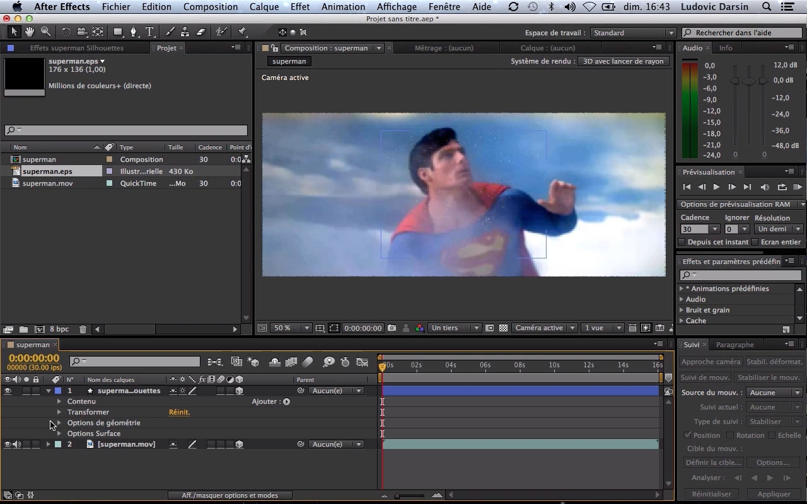Create a new folder in Project panel
This screenshot has width=807, height=504.
click(x=23, y=329)
